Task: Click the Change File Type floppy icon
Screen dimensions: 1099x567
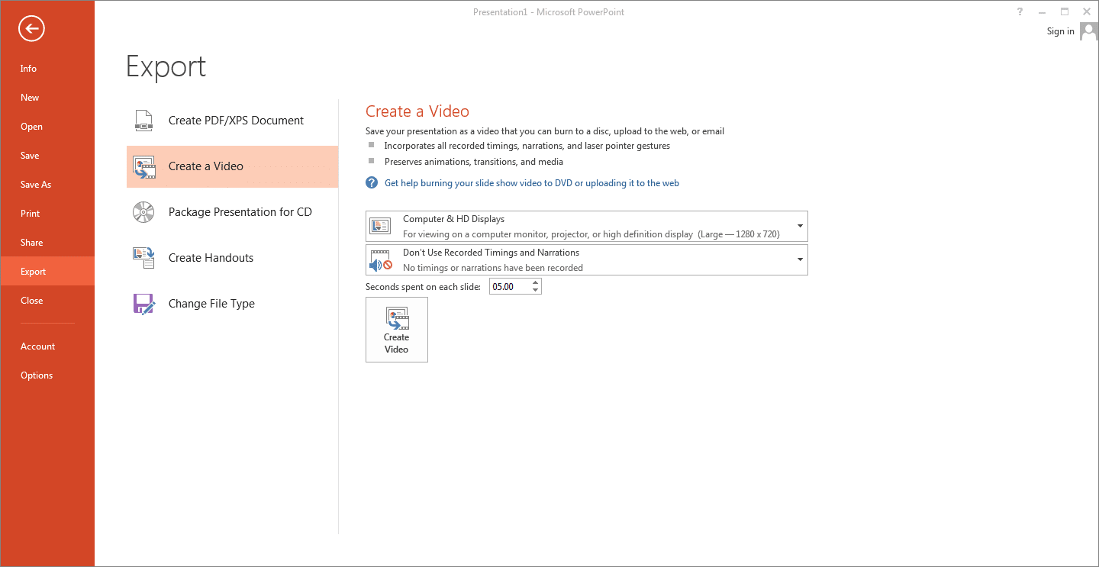Action: click(x=144, y=304)
